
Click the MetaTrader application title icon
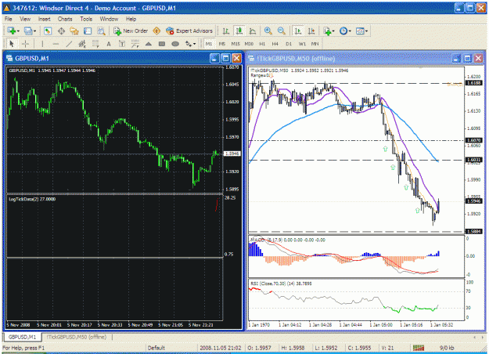pos(6,8)
